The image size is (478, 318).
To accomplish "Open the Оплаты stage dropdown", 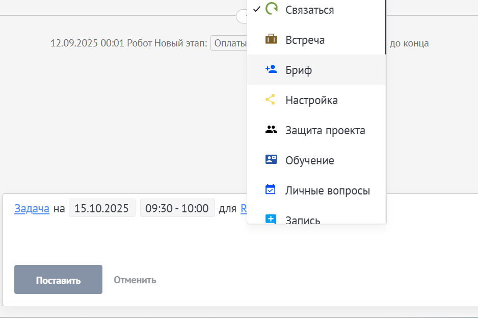I will click(x=229, y=43).
